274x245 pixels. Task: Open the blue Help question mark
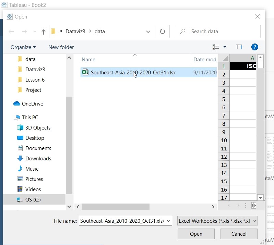[x=254, y=47]
